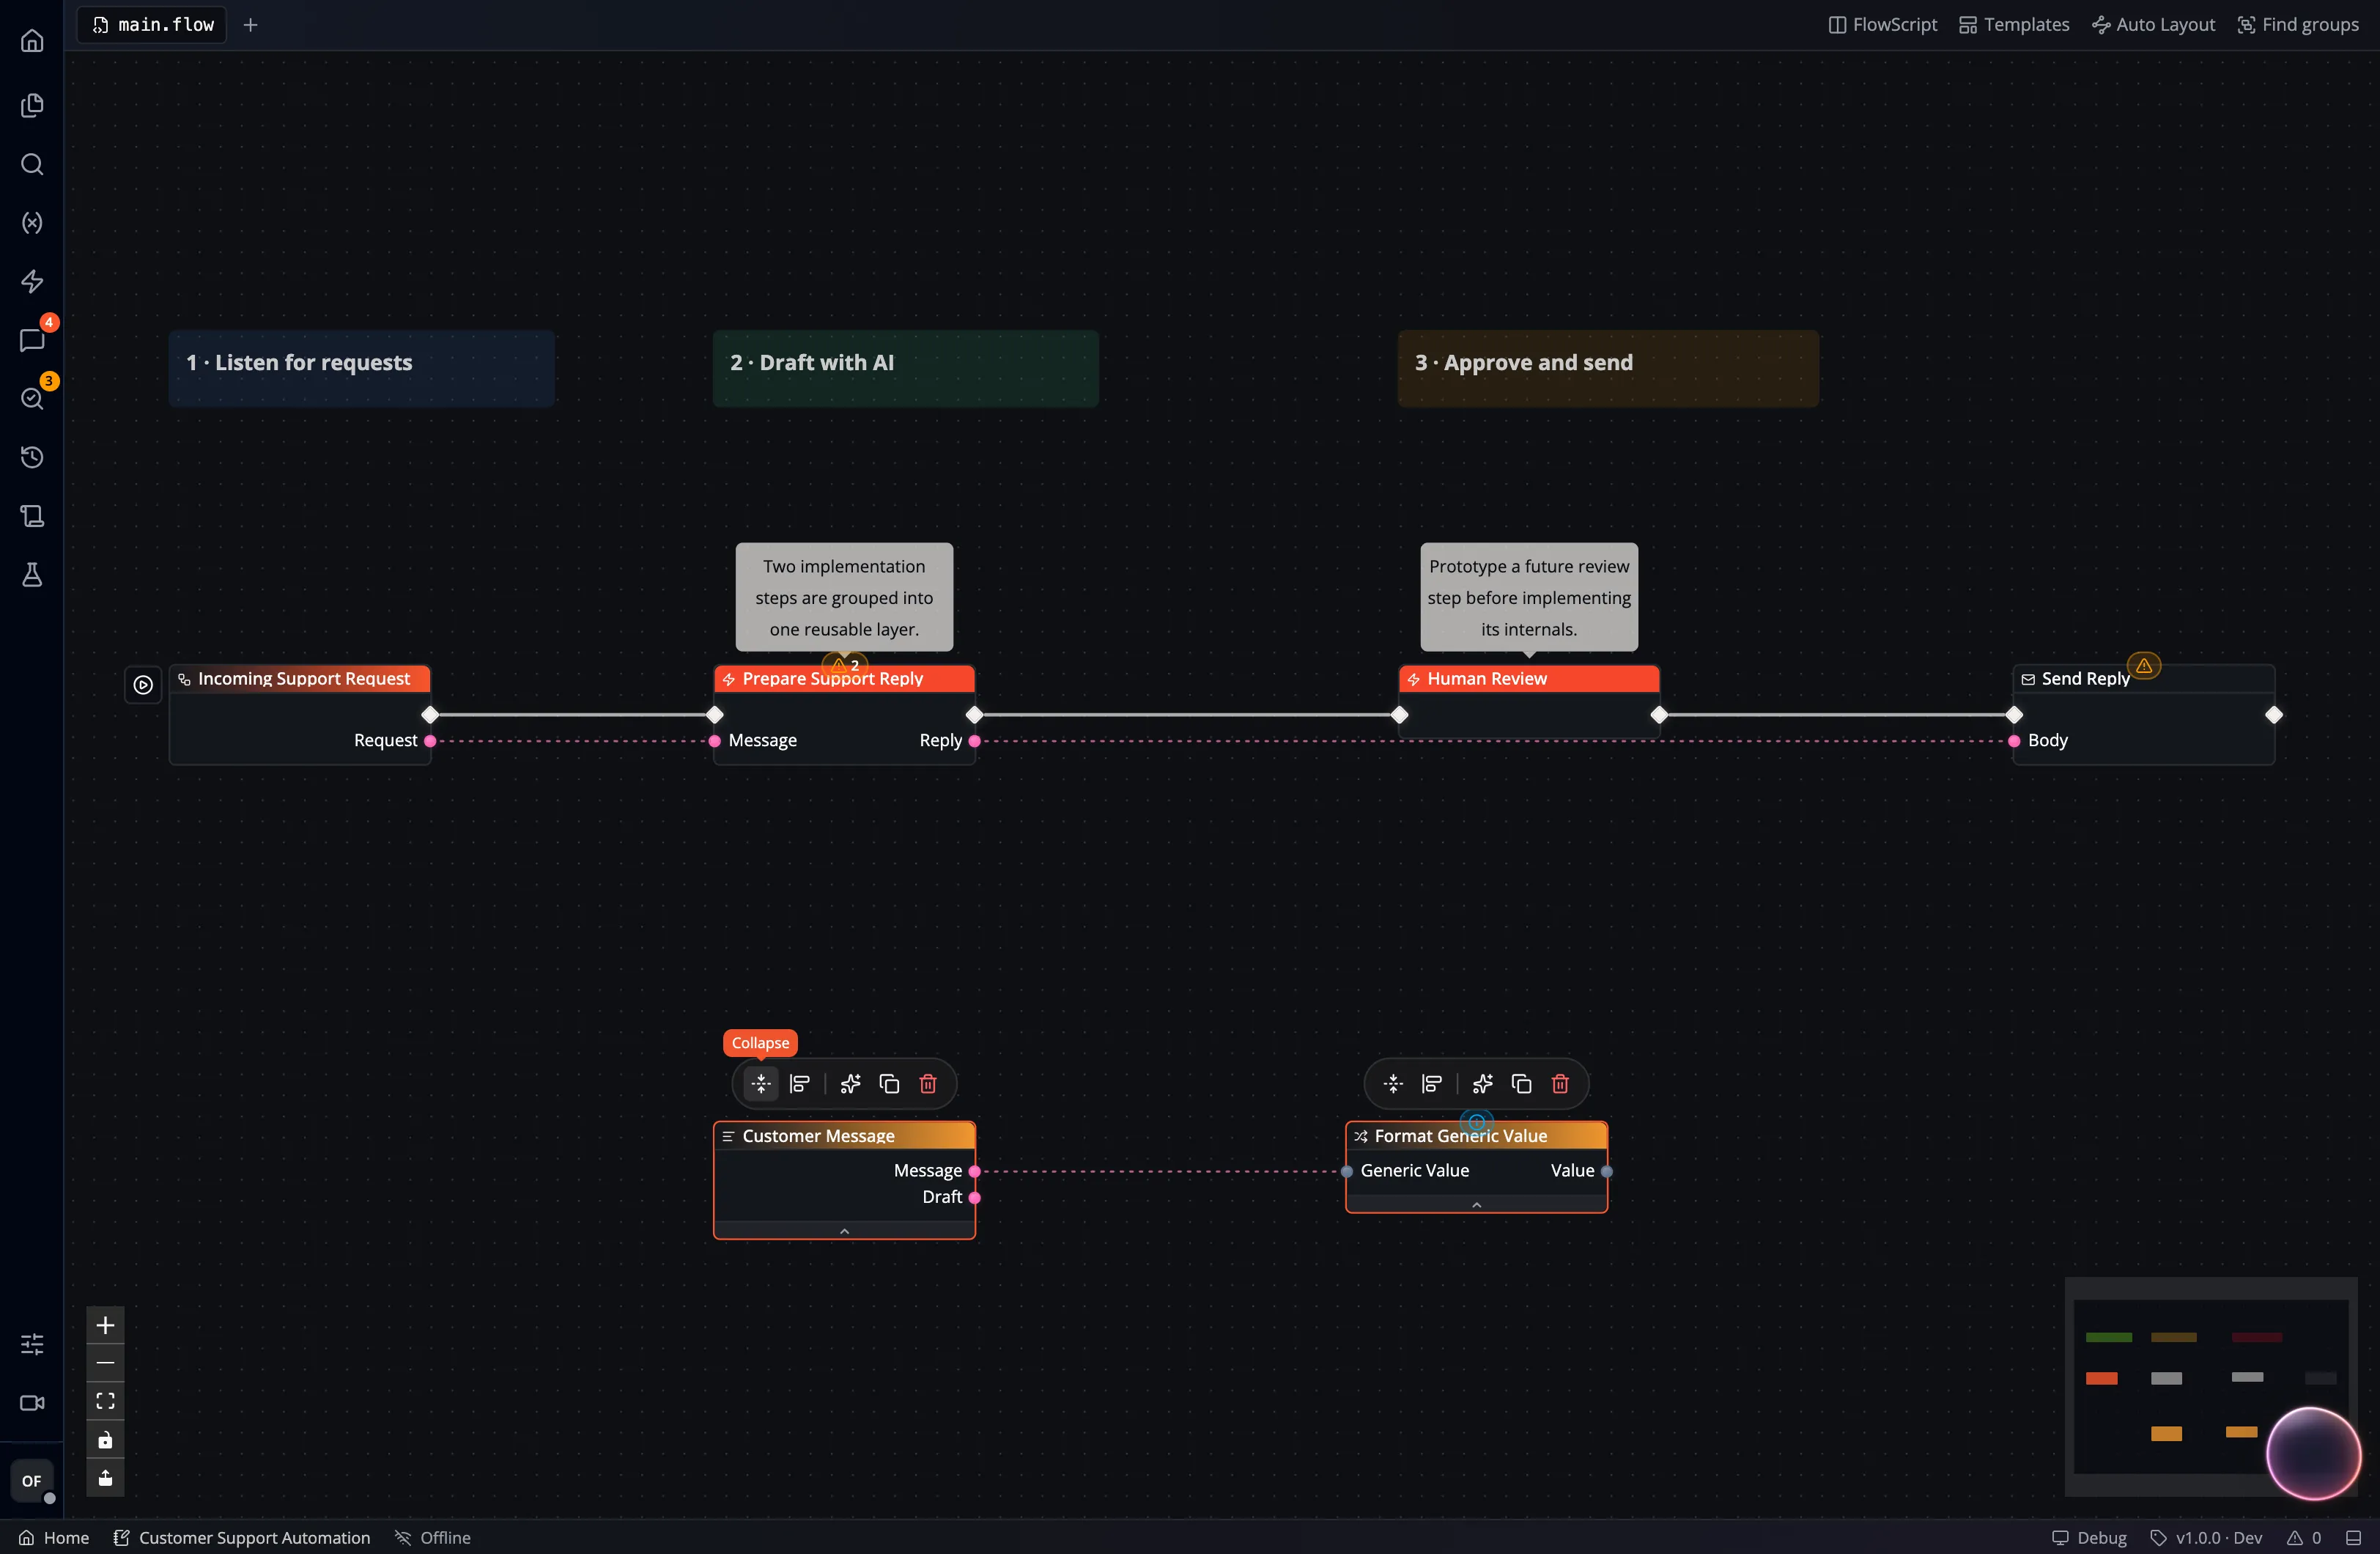Open review icon with badge 3
This screenshot has width=2380, height=1554.
click(32, 398)
